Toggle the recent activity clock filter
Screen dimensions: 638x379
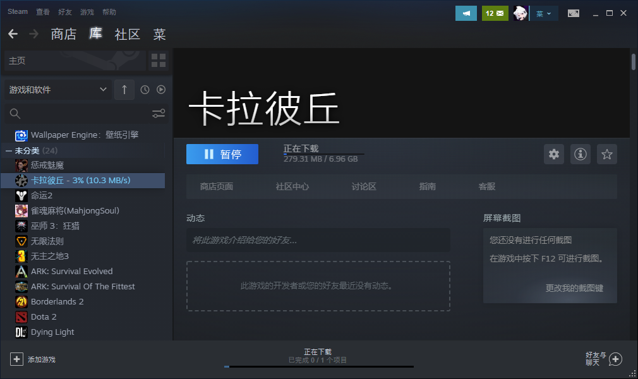pos(145,90)
